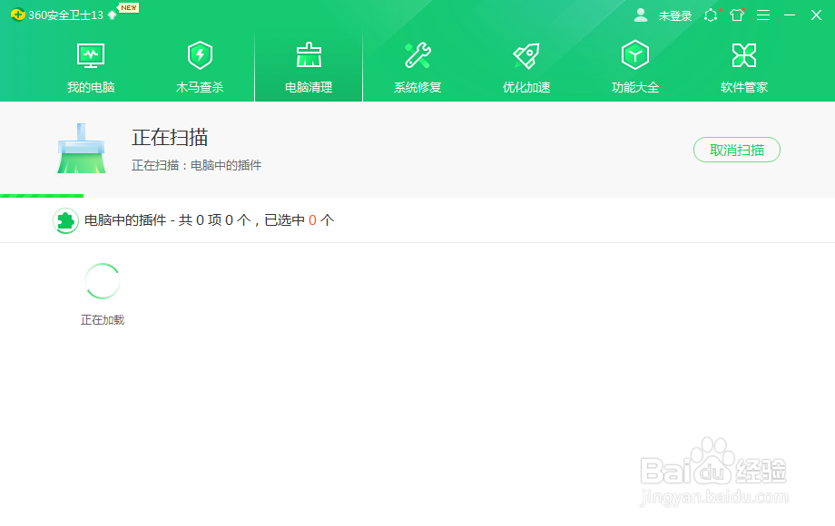Screen dimensions: 835x526
Task: Click 取消扫描 button
Action: (x=736, y=150)
